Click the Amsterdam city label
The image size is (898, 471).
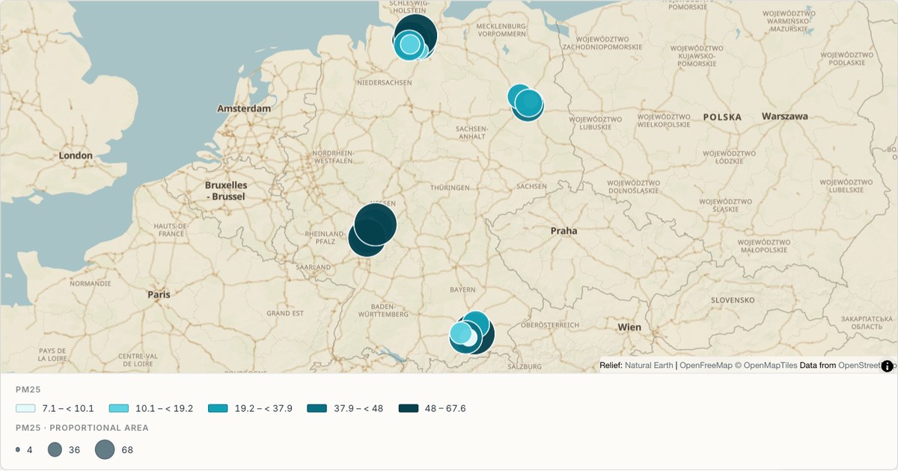tap(244, 108)
